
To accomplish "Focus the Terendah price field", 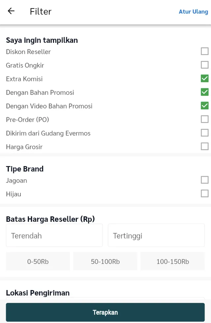I will pyautogui.click(x=54, y=235).
